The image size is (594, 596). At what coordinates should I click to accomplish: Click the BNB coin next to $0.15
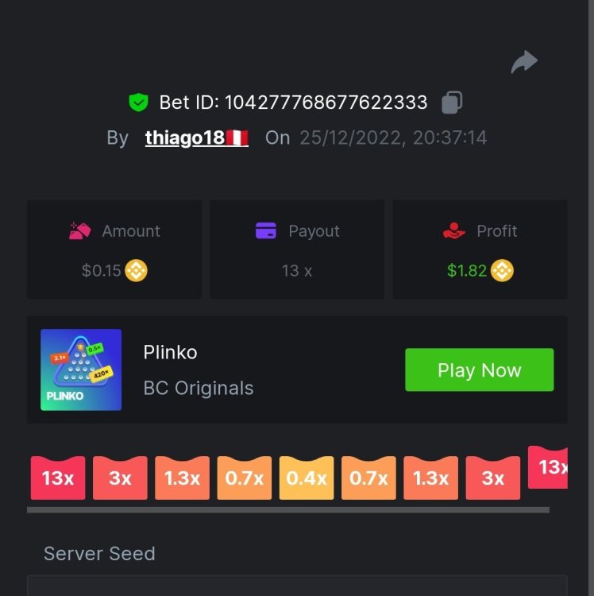tap(136, 271)
